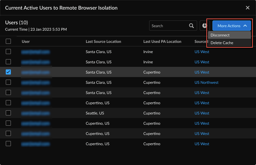Toggle the select-all users header checkbox
256x165 pixels.
[x=8, y=41]
